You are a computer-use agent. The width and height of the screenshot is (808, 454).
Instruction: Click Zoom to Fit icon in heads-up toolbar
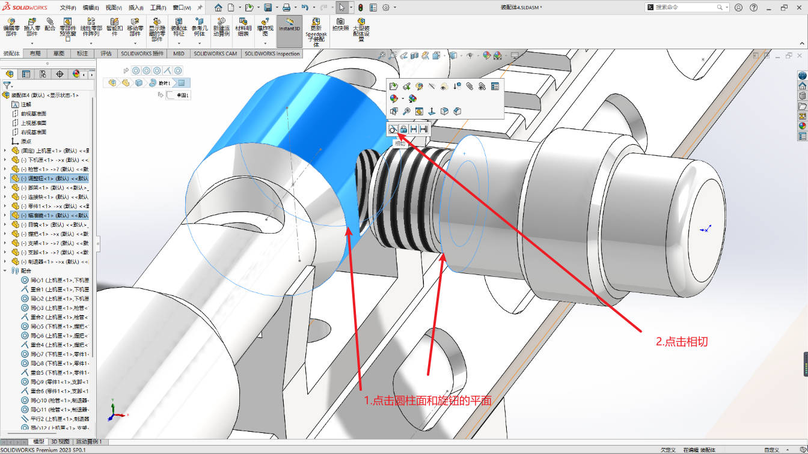pyautogui.click(x=381, y=55)
